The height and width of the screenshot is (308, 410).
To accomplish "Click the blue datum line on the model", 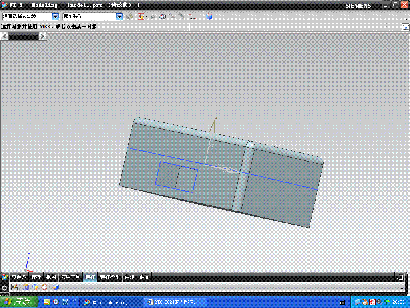I will pyautogui.click(x=167, y=157).
